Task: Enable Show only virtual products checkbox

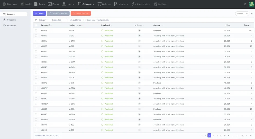Action: point(85,20)
